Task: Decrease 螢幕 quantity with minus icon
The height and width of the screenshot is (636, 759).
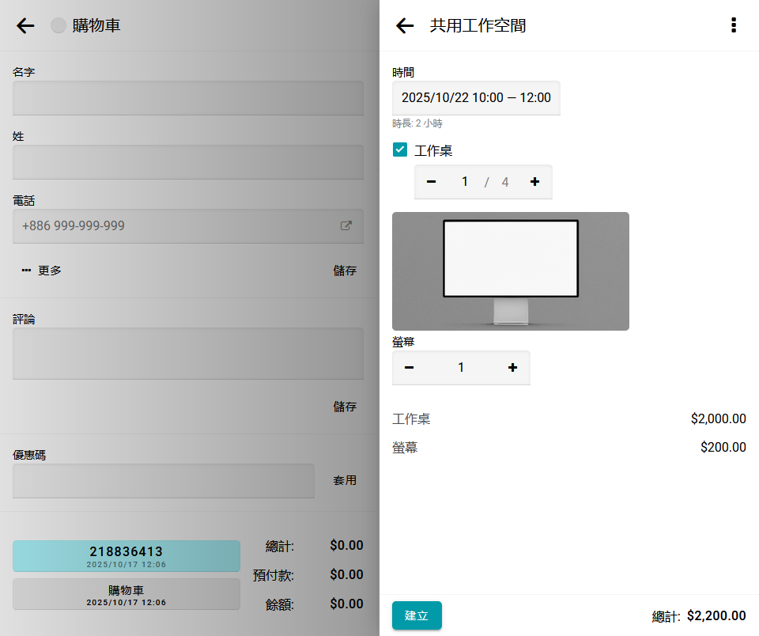Action: coord(409,368)
